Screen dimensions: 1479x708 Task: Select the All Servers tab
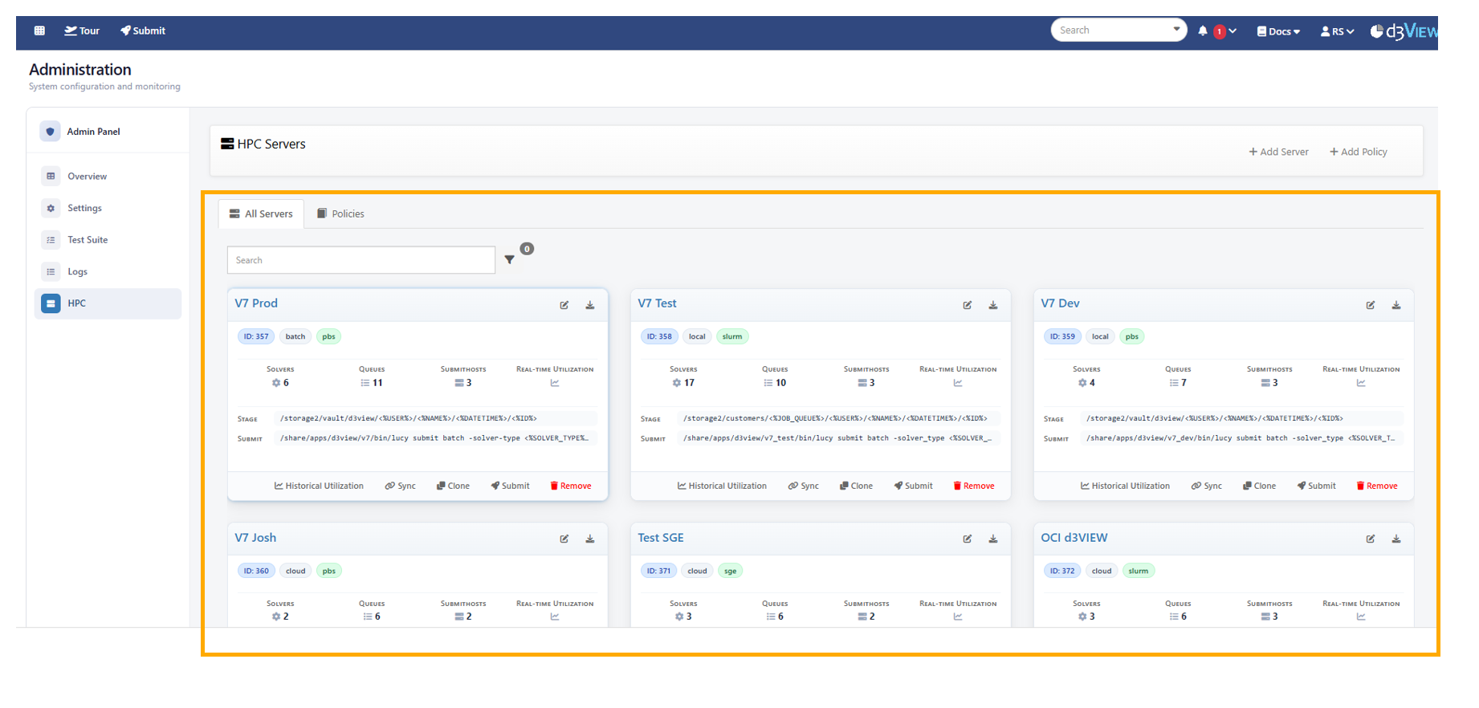point(261,214)
